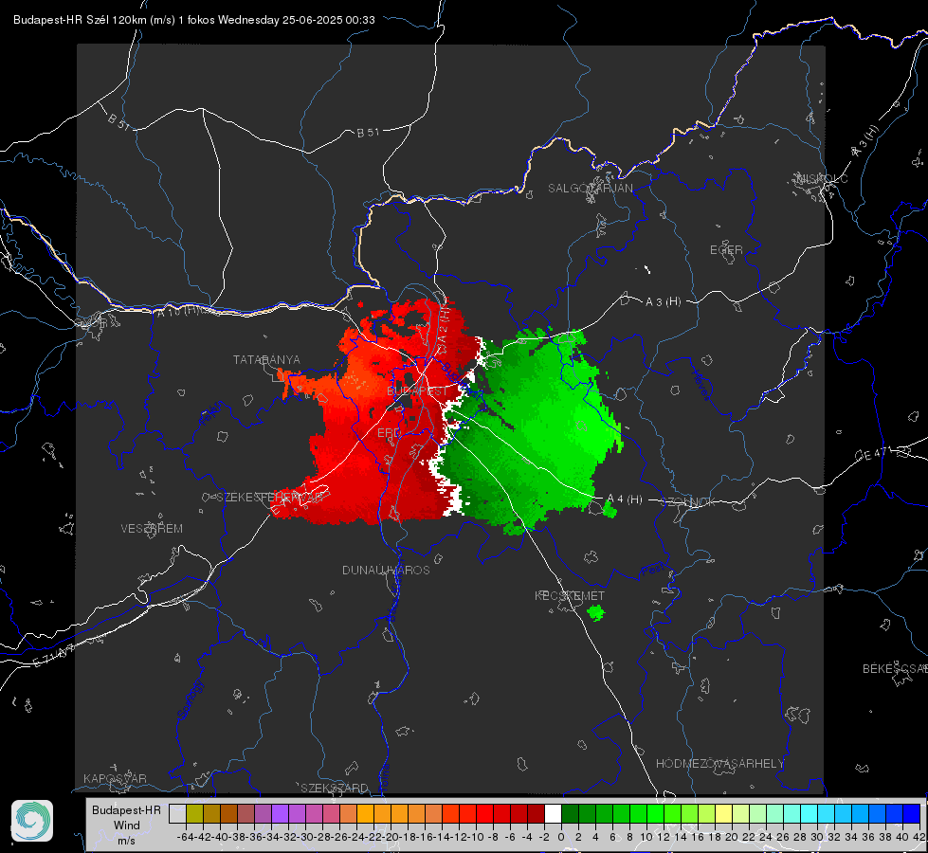Click the MISKOLC city label
This screenshot has width=928, height=853.
pos(822,178)
